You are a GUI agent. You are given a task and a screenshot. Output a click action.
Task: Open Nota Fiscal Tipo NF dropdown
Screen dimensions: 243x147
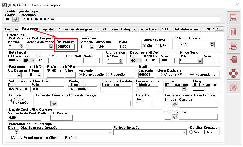click(33, 61)
